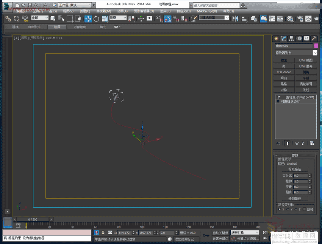Switch to the Create command panel tab
The width and height of the screenshot is (322, 244).
click(x=276, y=39)
